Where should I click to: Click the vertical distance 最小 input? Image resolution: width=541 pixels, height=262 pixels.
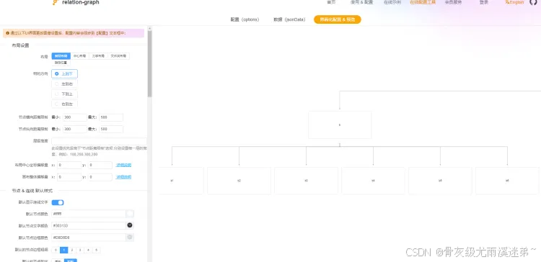74,129
